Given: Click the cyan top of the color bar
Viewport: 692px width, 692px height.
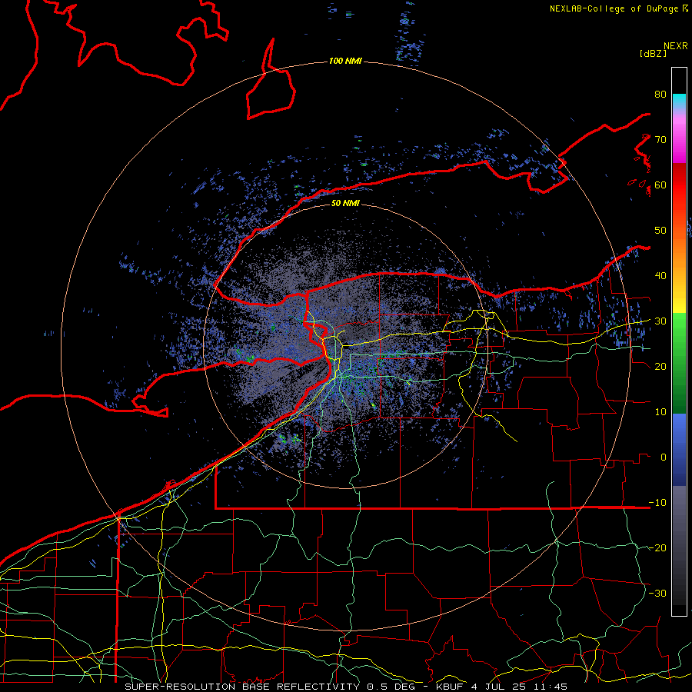Looking at the screenshot, I should coord(679,101).
